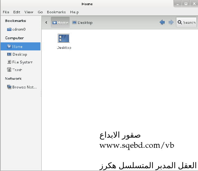The height and width of the screenshot is (171, 198).
Task: Click the Search button
Action: 186,22
